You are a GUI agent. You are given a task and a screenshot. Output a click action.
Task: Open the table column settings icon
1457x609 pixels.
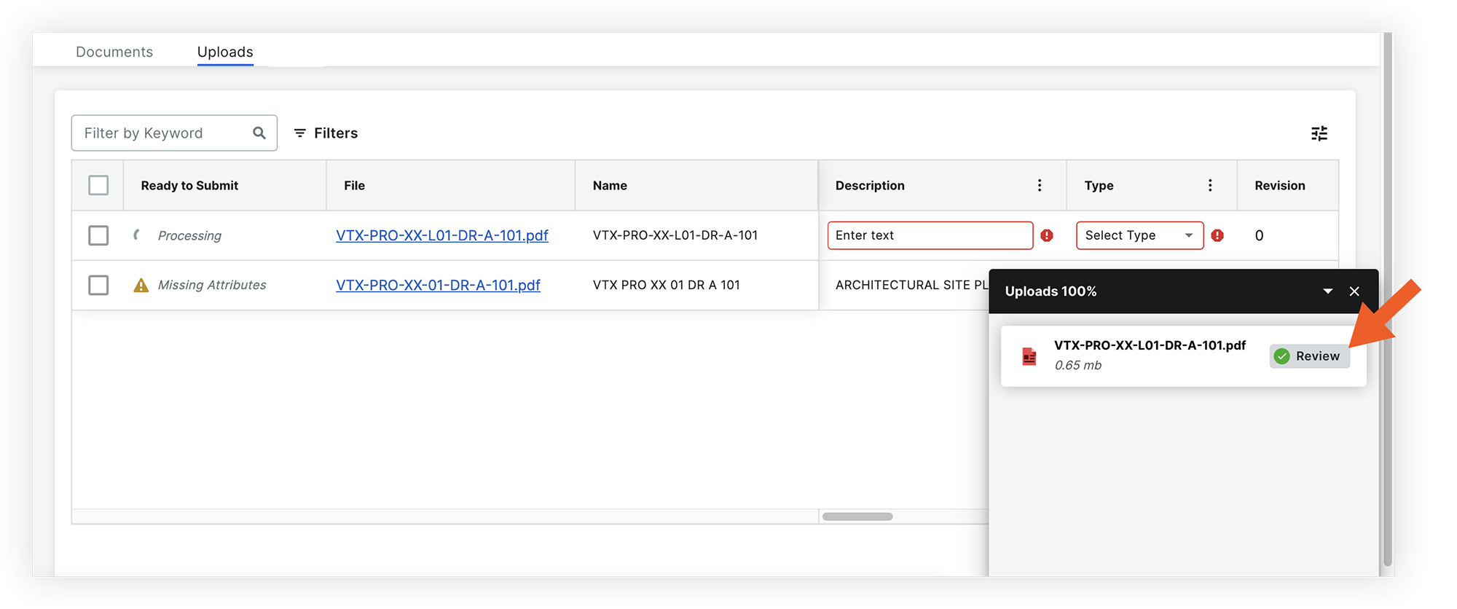[1319, 133]
